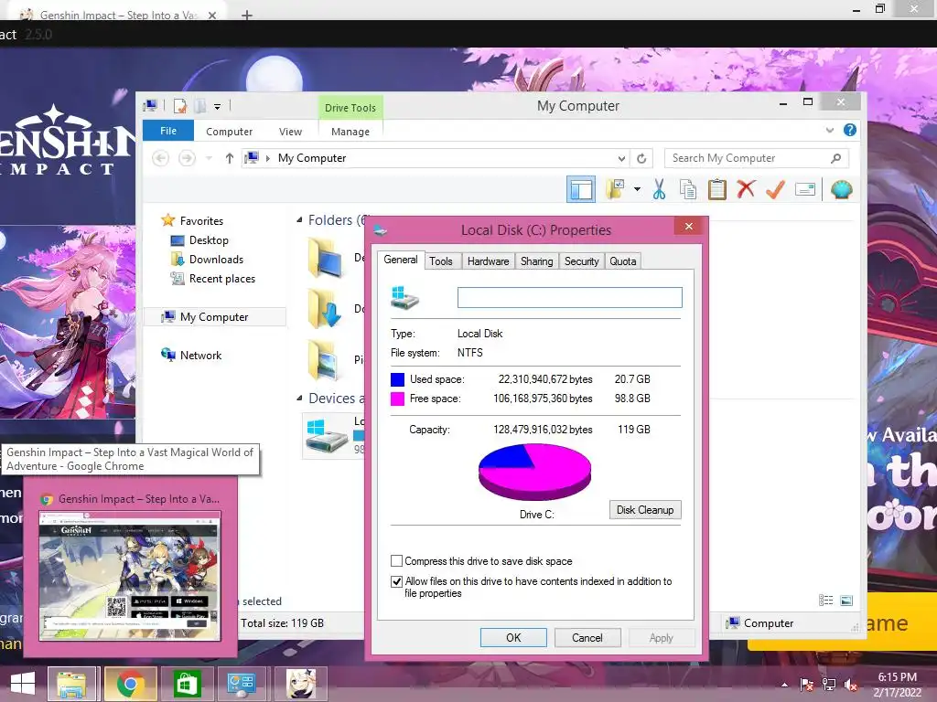Click the Search My Computer box
The width and height of the screenshot is (937, 702).
(757, 158)
